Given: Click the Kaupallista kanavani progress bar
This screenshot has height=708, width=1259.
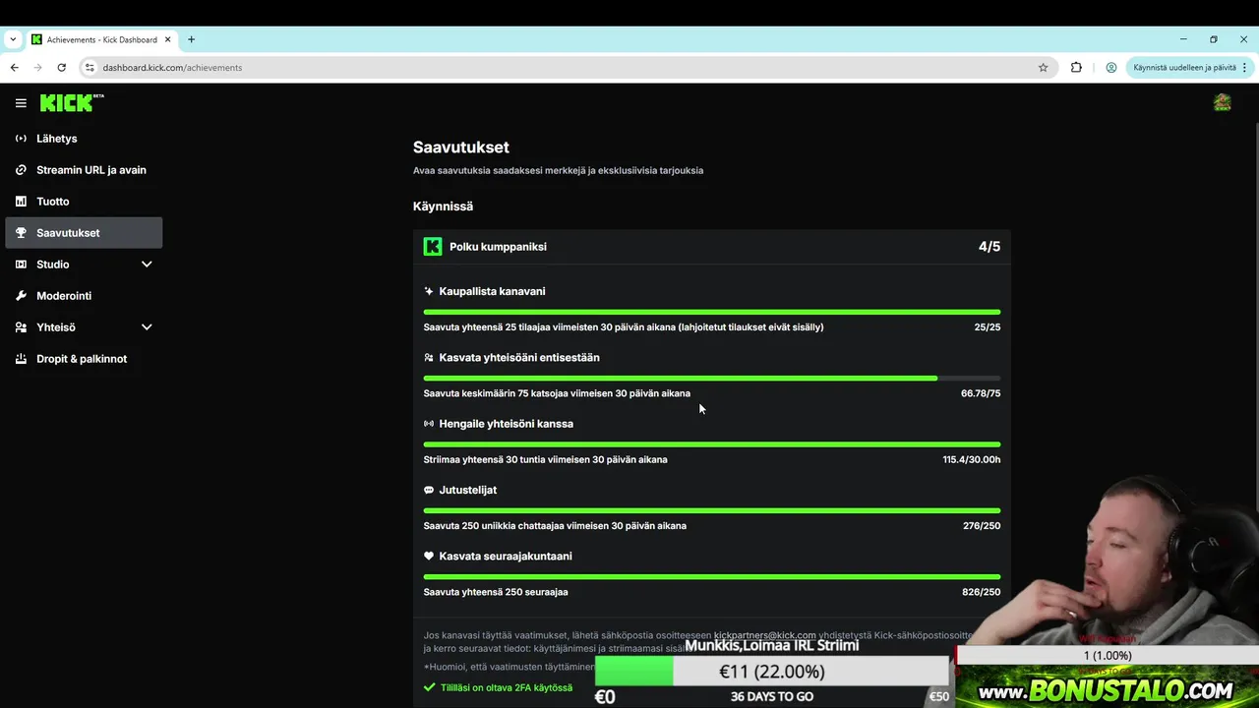Looking at the screenshot, I should [712, 312].
